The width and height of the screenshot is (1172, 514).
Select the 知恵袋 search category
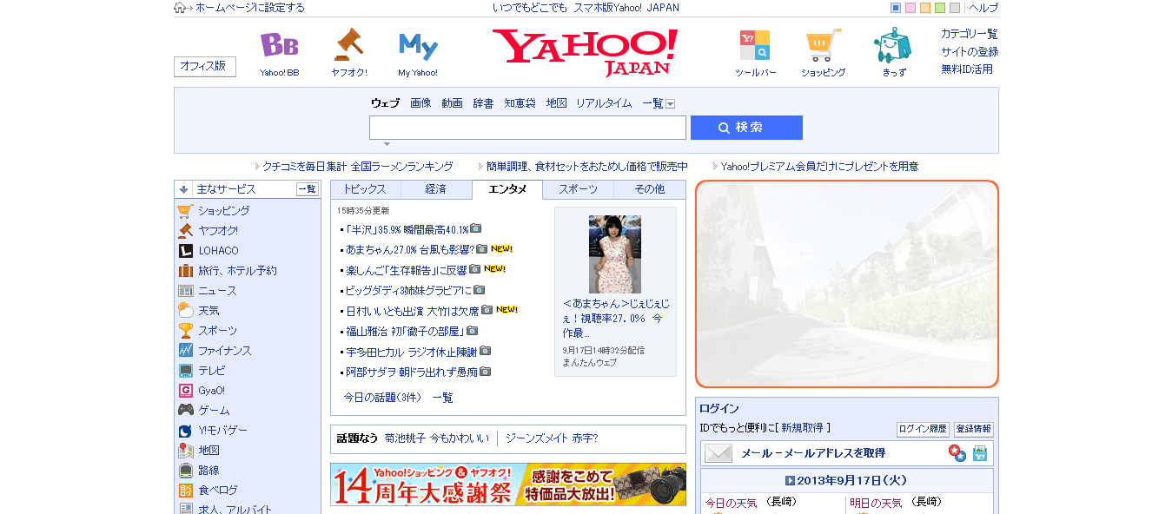pos(520,103)
